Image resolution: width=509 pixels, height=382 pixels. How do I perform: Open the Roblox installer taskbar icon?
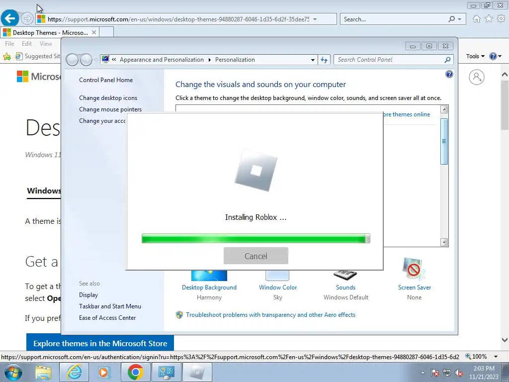pos(197,372)
